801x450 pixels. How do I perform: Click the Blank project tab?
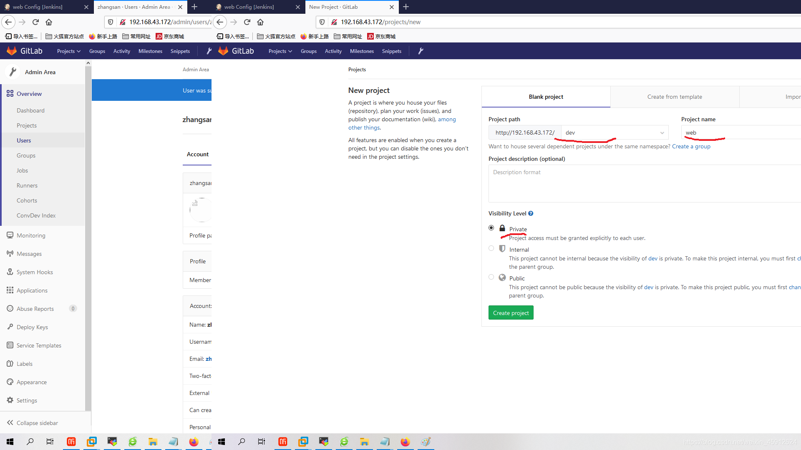tap(545, 97)
